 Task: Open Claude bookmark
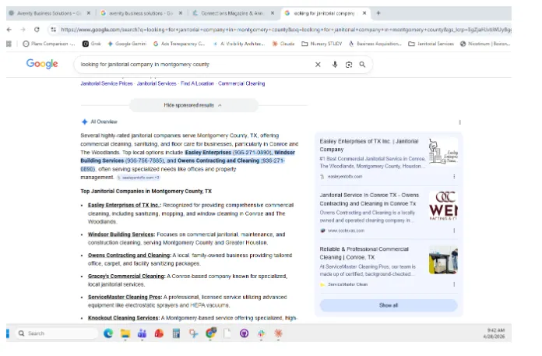283,44
